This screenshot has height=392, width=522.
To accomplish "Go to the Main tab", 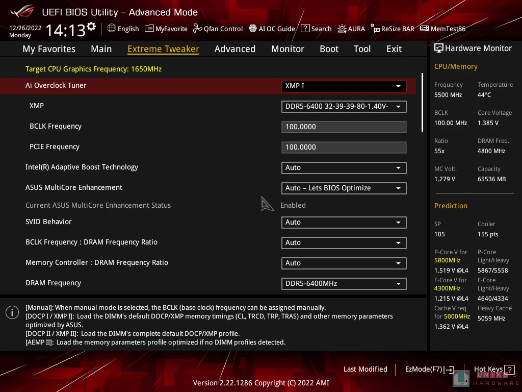I will click(x=101, y=49).
